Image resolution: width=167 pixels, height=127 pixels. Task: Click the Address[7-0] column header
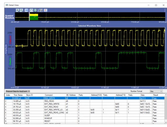pyautogui.click(x=120, y=95)
